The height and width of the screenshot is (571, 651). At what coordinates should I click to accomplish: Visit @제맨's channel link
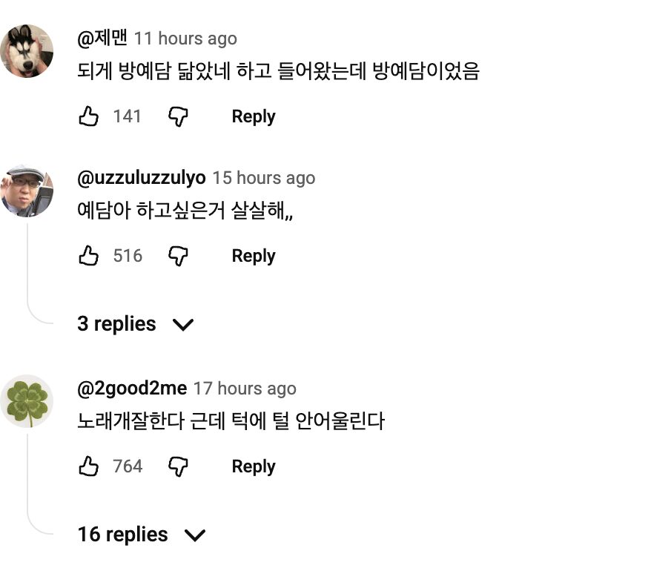click(x=103, y=39)
